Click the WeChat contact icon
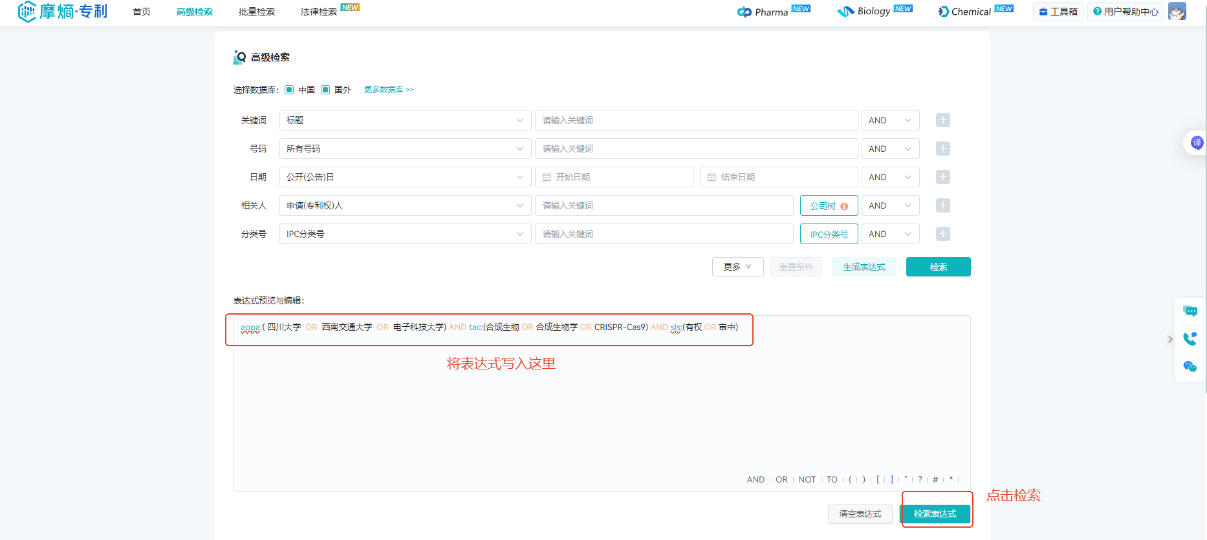Image resolution: width=1207 pixels, height=540 pixels. point(1190,367)
